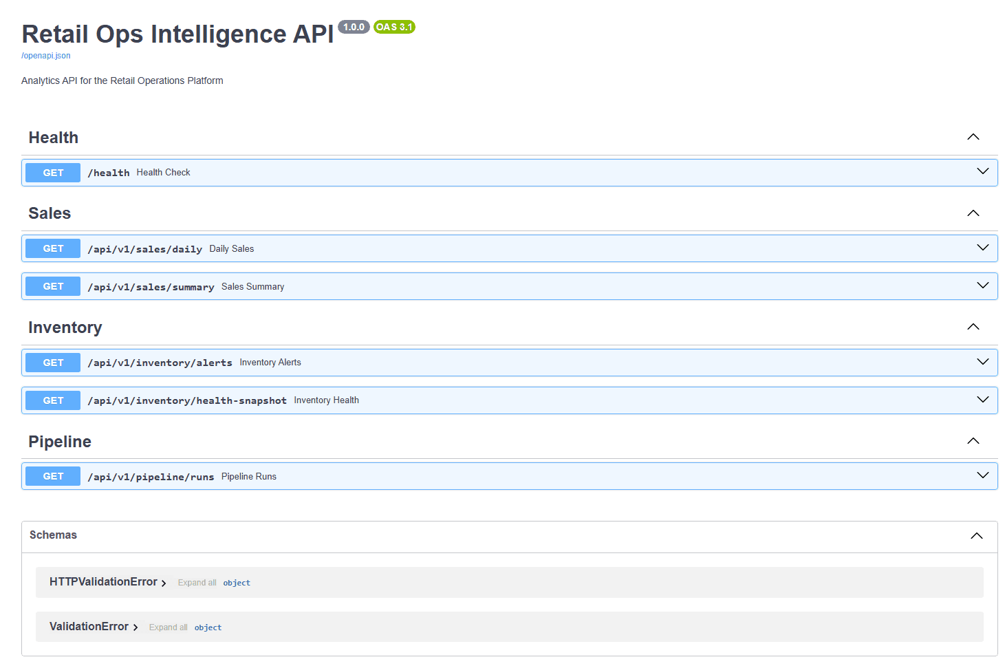The height and width of the screenshot is (666, 1005).
Task: Click the /api/v1/sales/summary path
Action: point(151,287)
